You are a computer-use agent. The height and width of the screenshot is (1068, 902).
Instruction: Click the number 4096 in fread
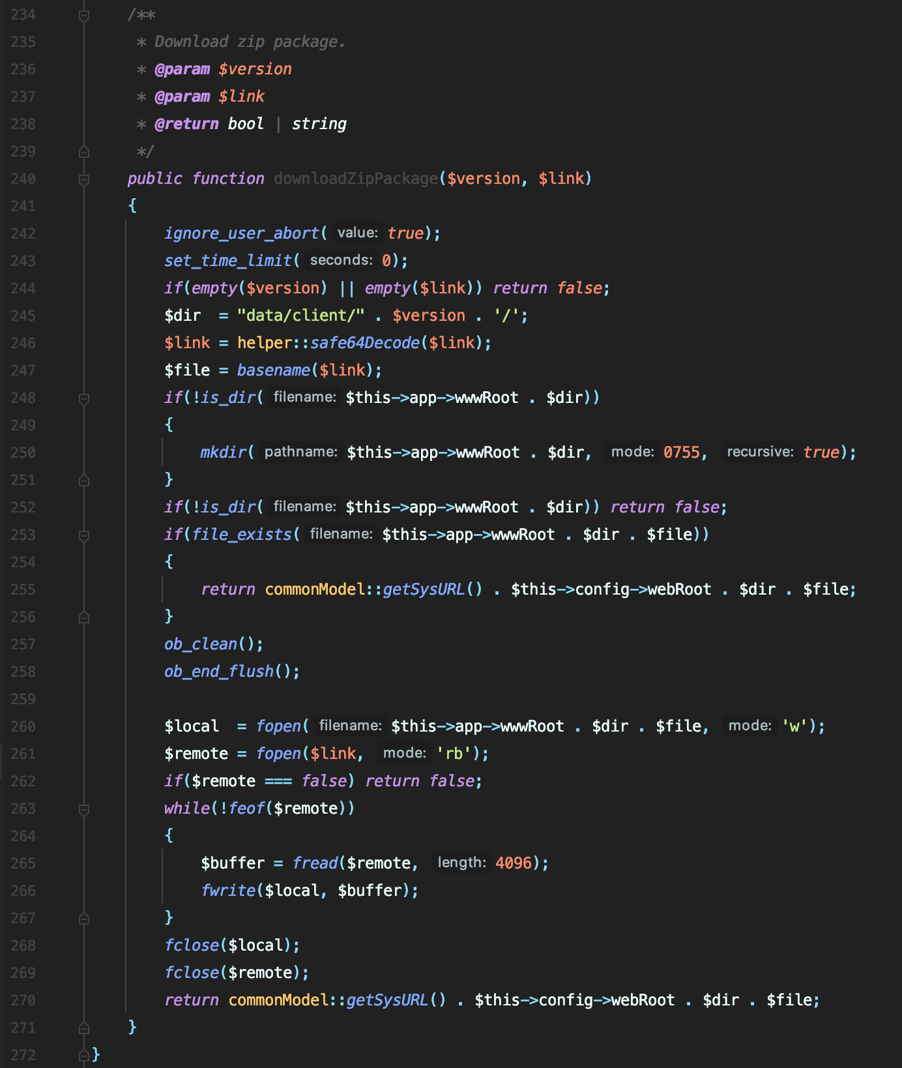coord(514,863)
